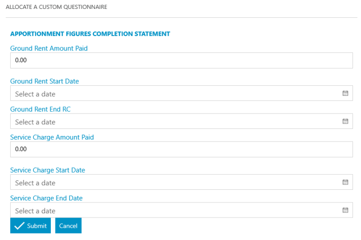
Task: Click the Service Charge Start Date input
Action: click(174, 182)
